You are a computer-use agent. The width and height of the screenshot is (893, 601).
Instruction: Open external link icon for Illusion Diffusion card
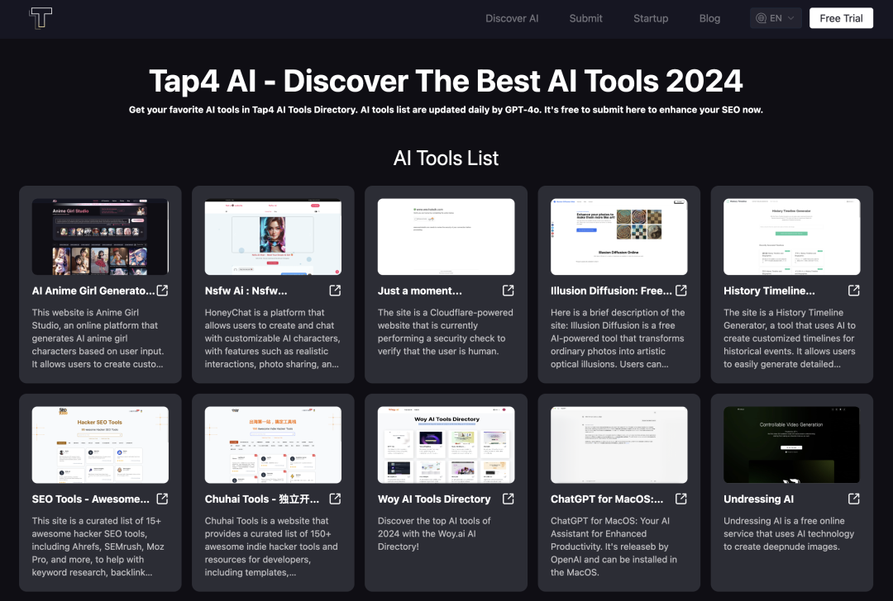pyautogui.click(x=681, y=291)
